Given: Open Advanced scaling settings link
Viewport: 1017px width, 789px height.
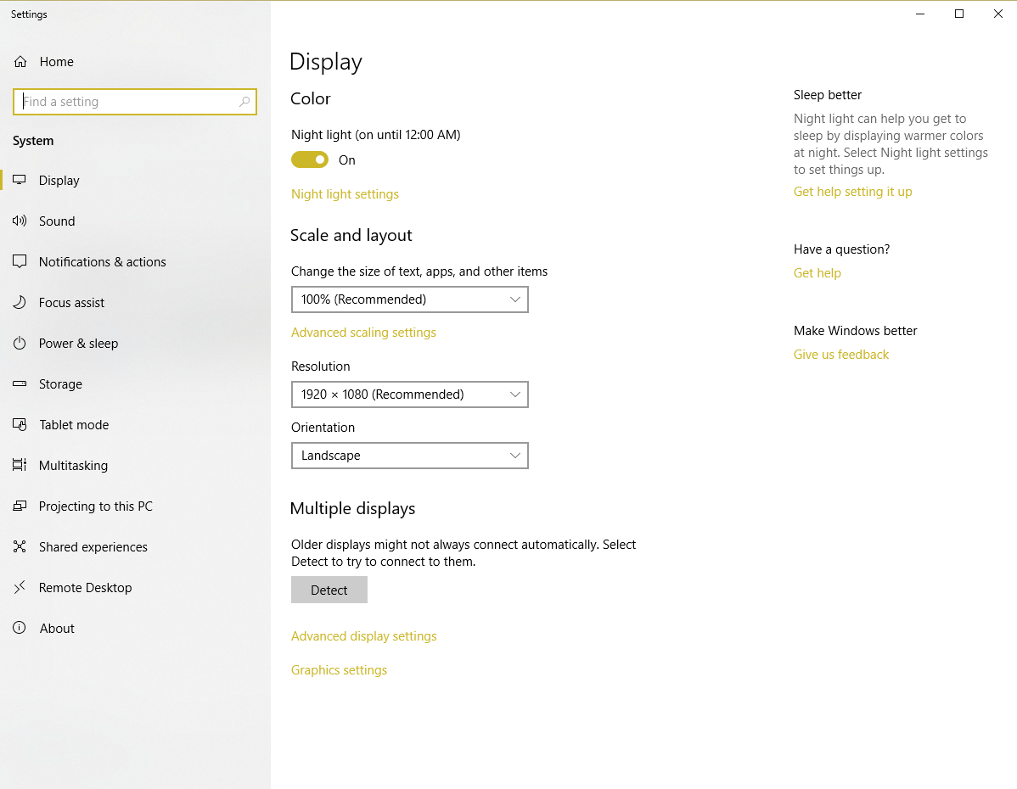Looking at the screenshot, I should coord(363,333).
